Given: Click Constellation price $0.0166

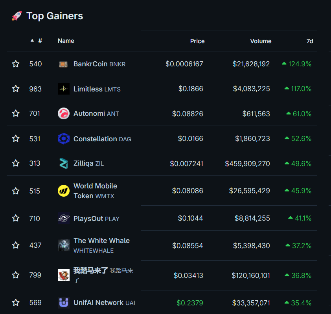Looking at the screenshot, I should [x=190, y=139].
